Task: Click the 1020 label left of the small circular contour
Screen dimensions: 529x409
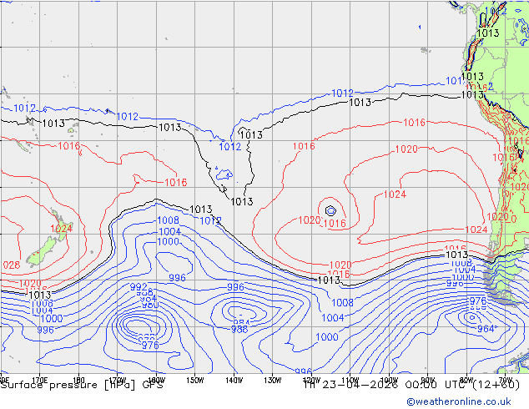Action: click(309, 220)
